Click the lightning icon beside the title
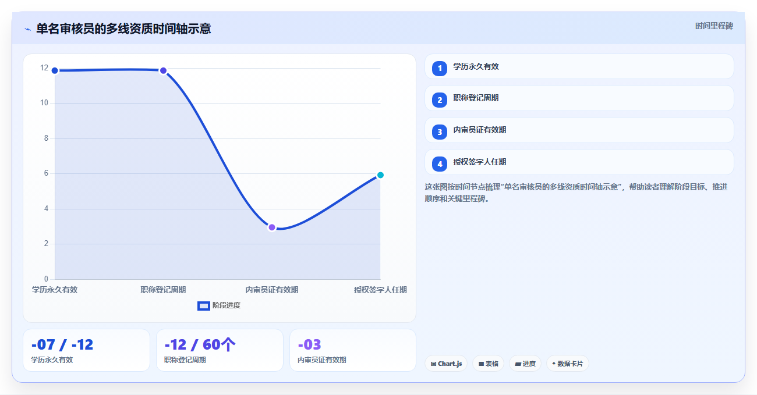Image resolution: width=757 pixels, height=395 pixels. (27, 29)
